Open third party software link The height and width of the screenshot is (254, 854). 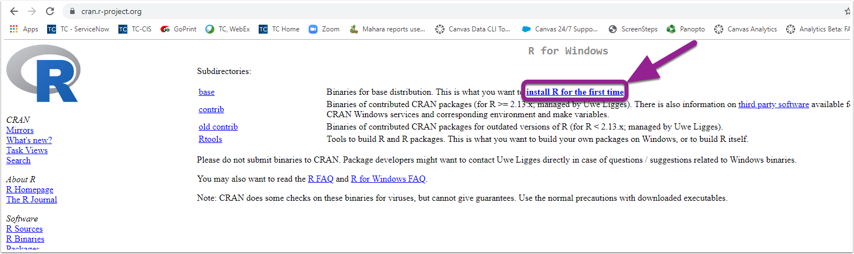(x=773, y=104)
